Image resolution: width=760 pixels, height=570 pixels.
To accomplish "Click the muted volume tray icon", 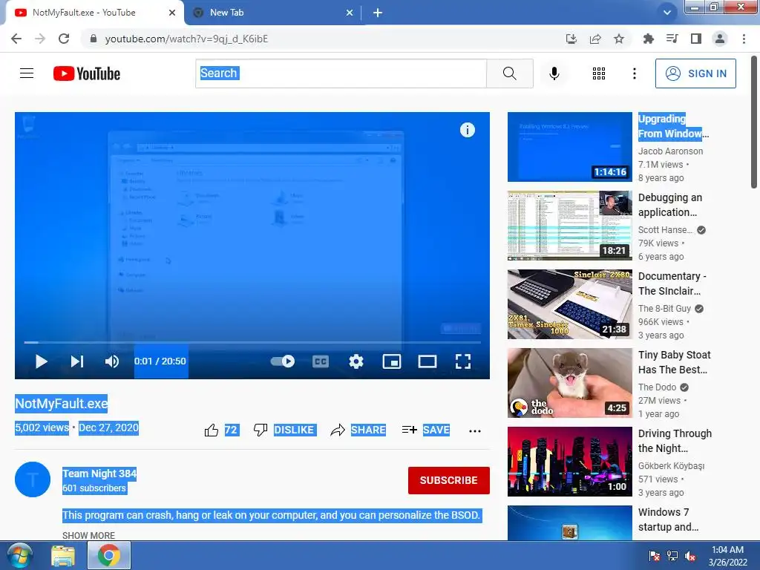I will [690, 556].
